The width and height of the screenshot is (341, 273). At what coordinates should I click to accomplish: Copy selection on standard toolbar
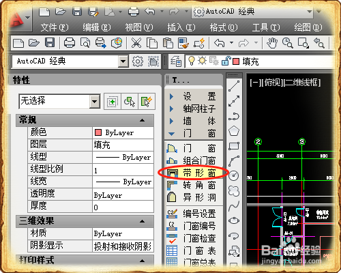(x=152, y=43)
